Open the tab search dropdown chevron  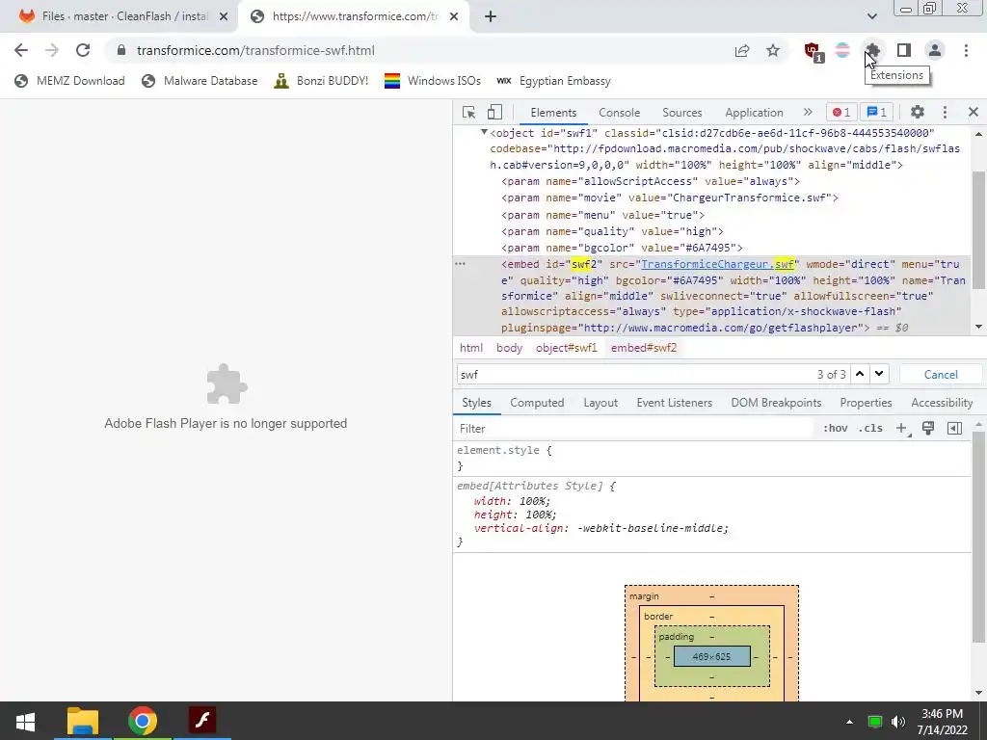tap(871, 16)
